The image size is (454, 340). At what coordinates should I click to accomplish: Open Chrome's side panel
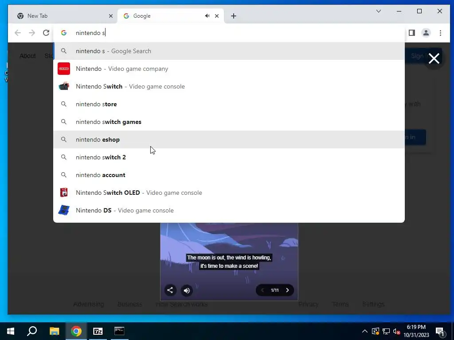(x=412, y=33)
